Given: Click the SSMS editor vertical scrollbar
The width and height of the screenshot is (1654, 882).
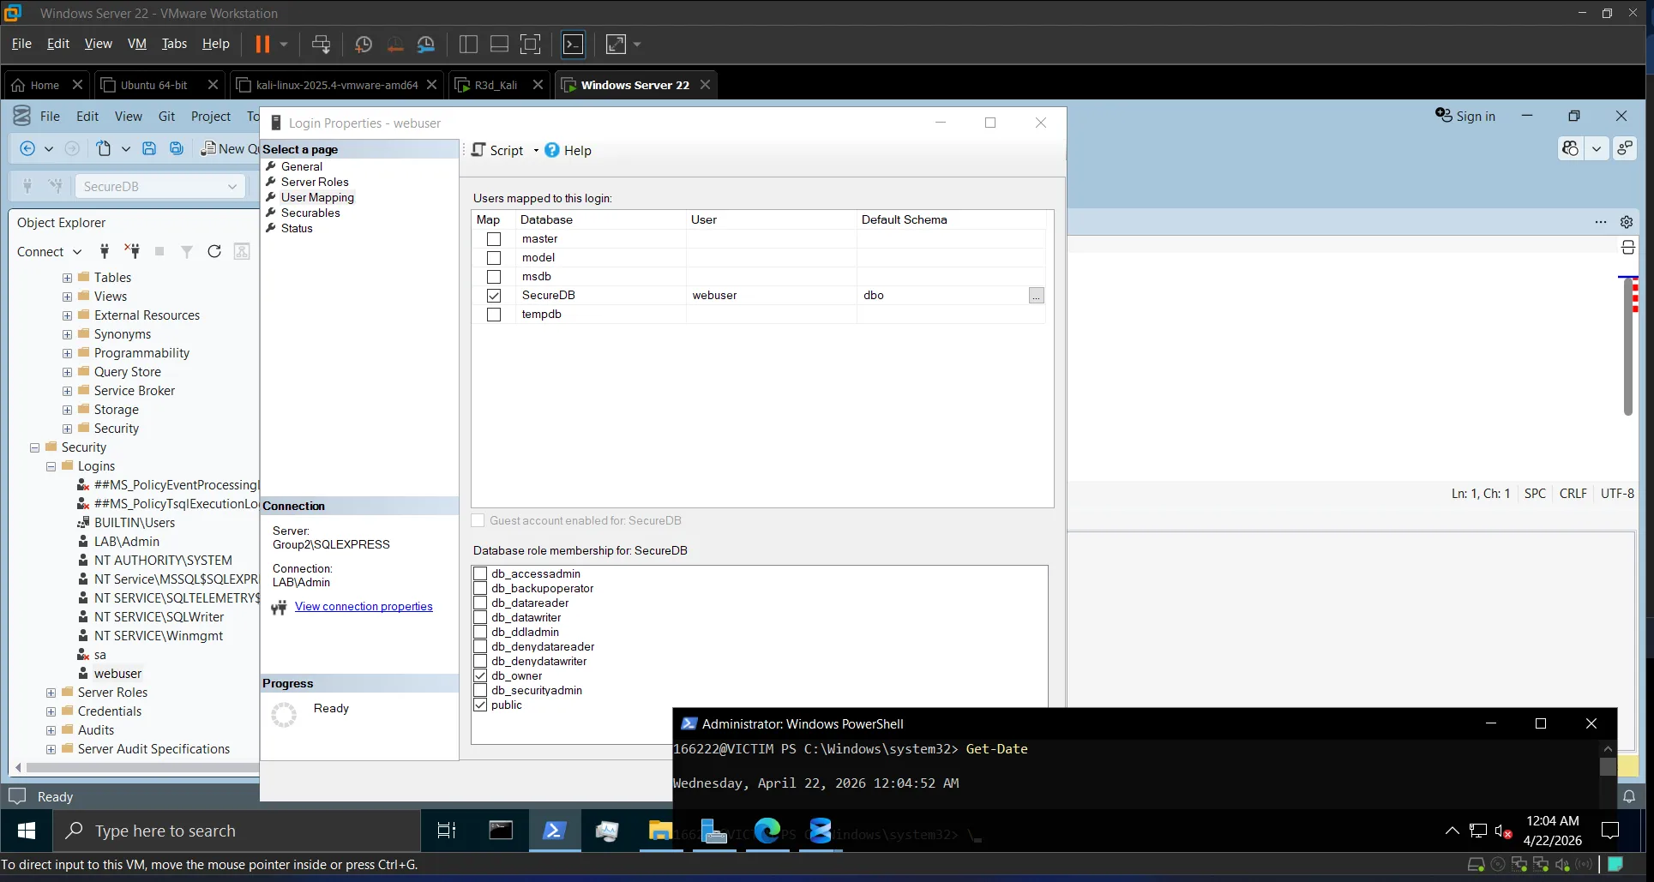Looking at the screenshot, I should point(1627,345).
